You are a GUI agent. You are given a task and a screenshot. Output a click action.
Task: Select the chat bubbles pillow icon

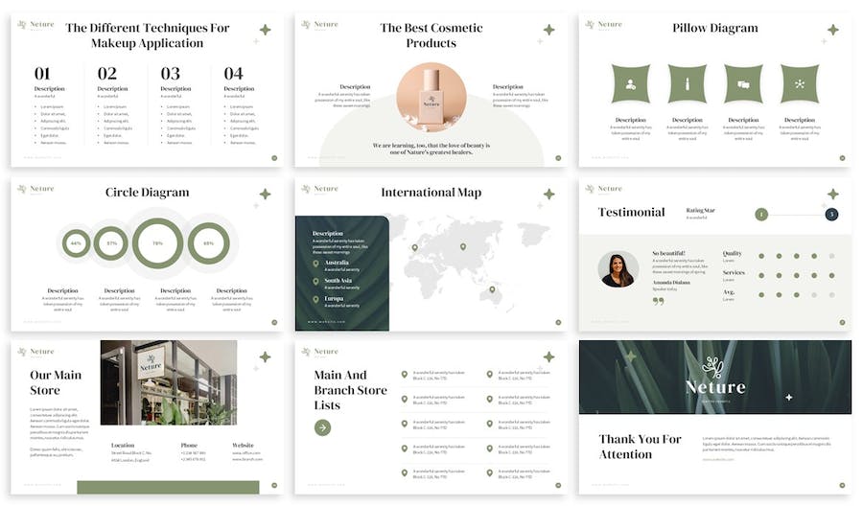743,84
